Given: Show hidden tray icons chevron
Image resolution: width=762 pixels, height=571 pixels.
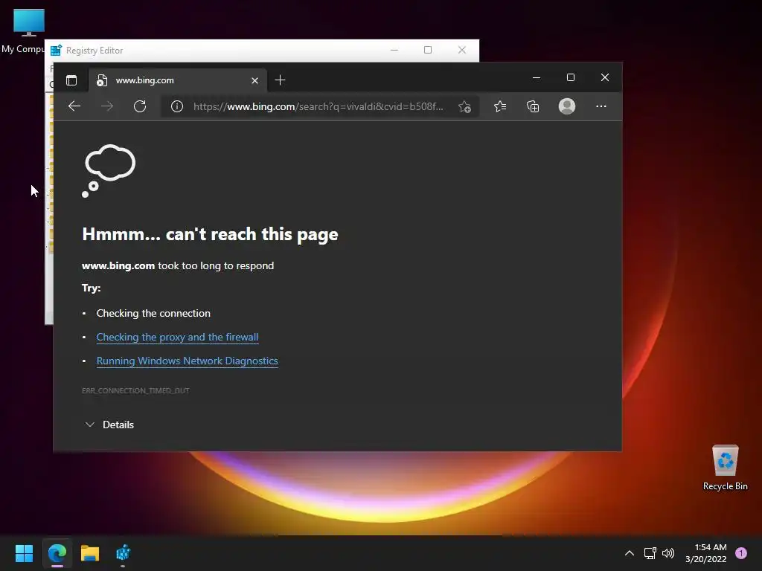Looking at the screenshot, I should coord(630,553).
